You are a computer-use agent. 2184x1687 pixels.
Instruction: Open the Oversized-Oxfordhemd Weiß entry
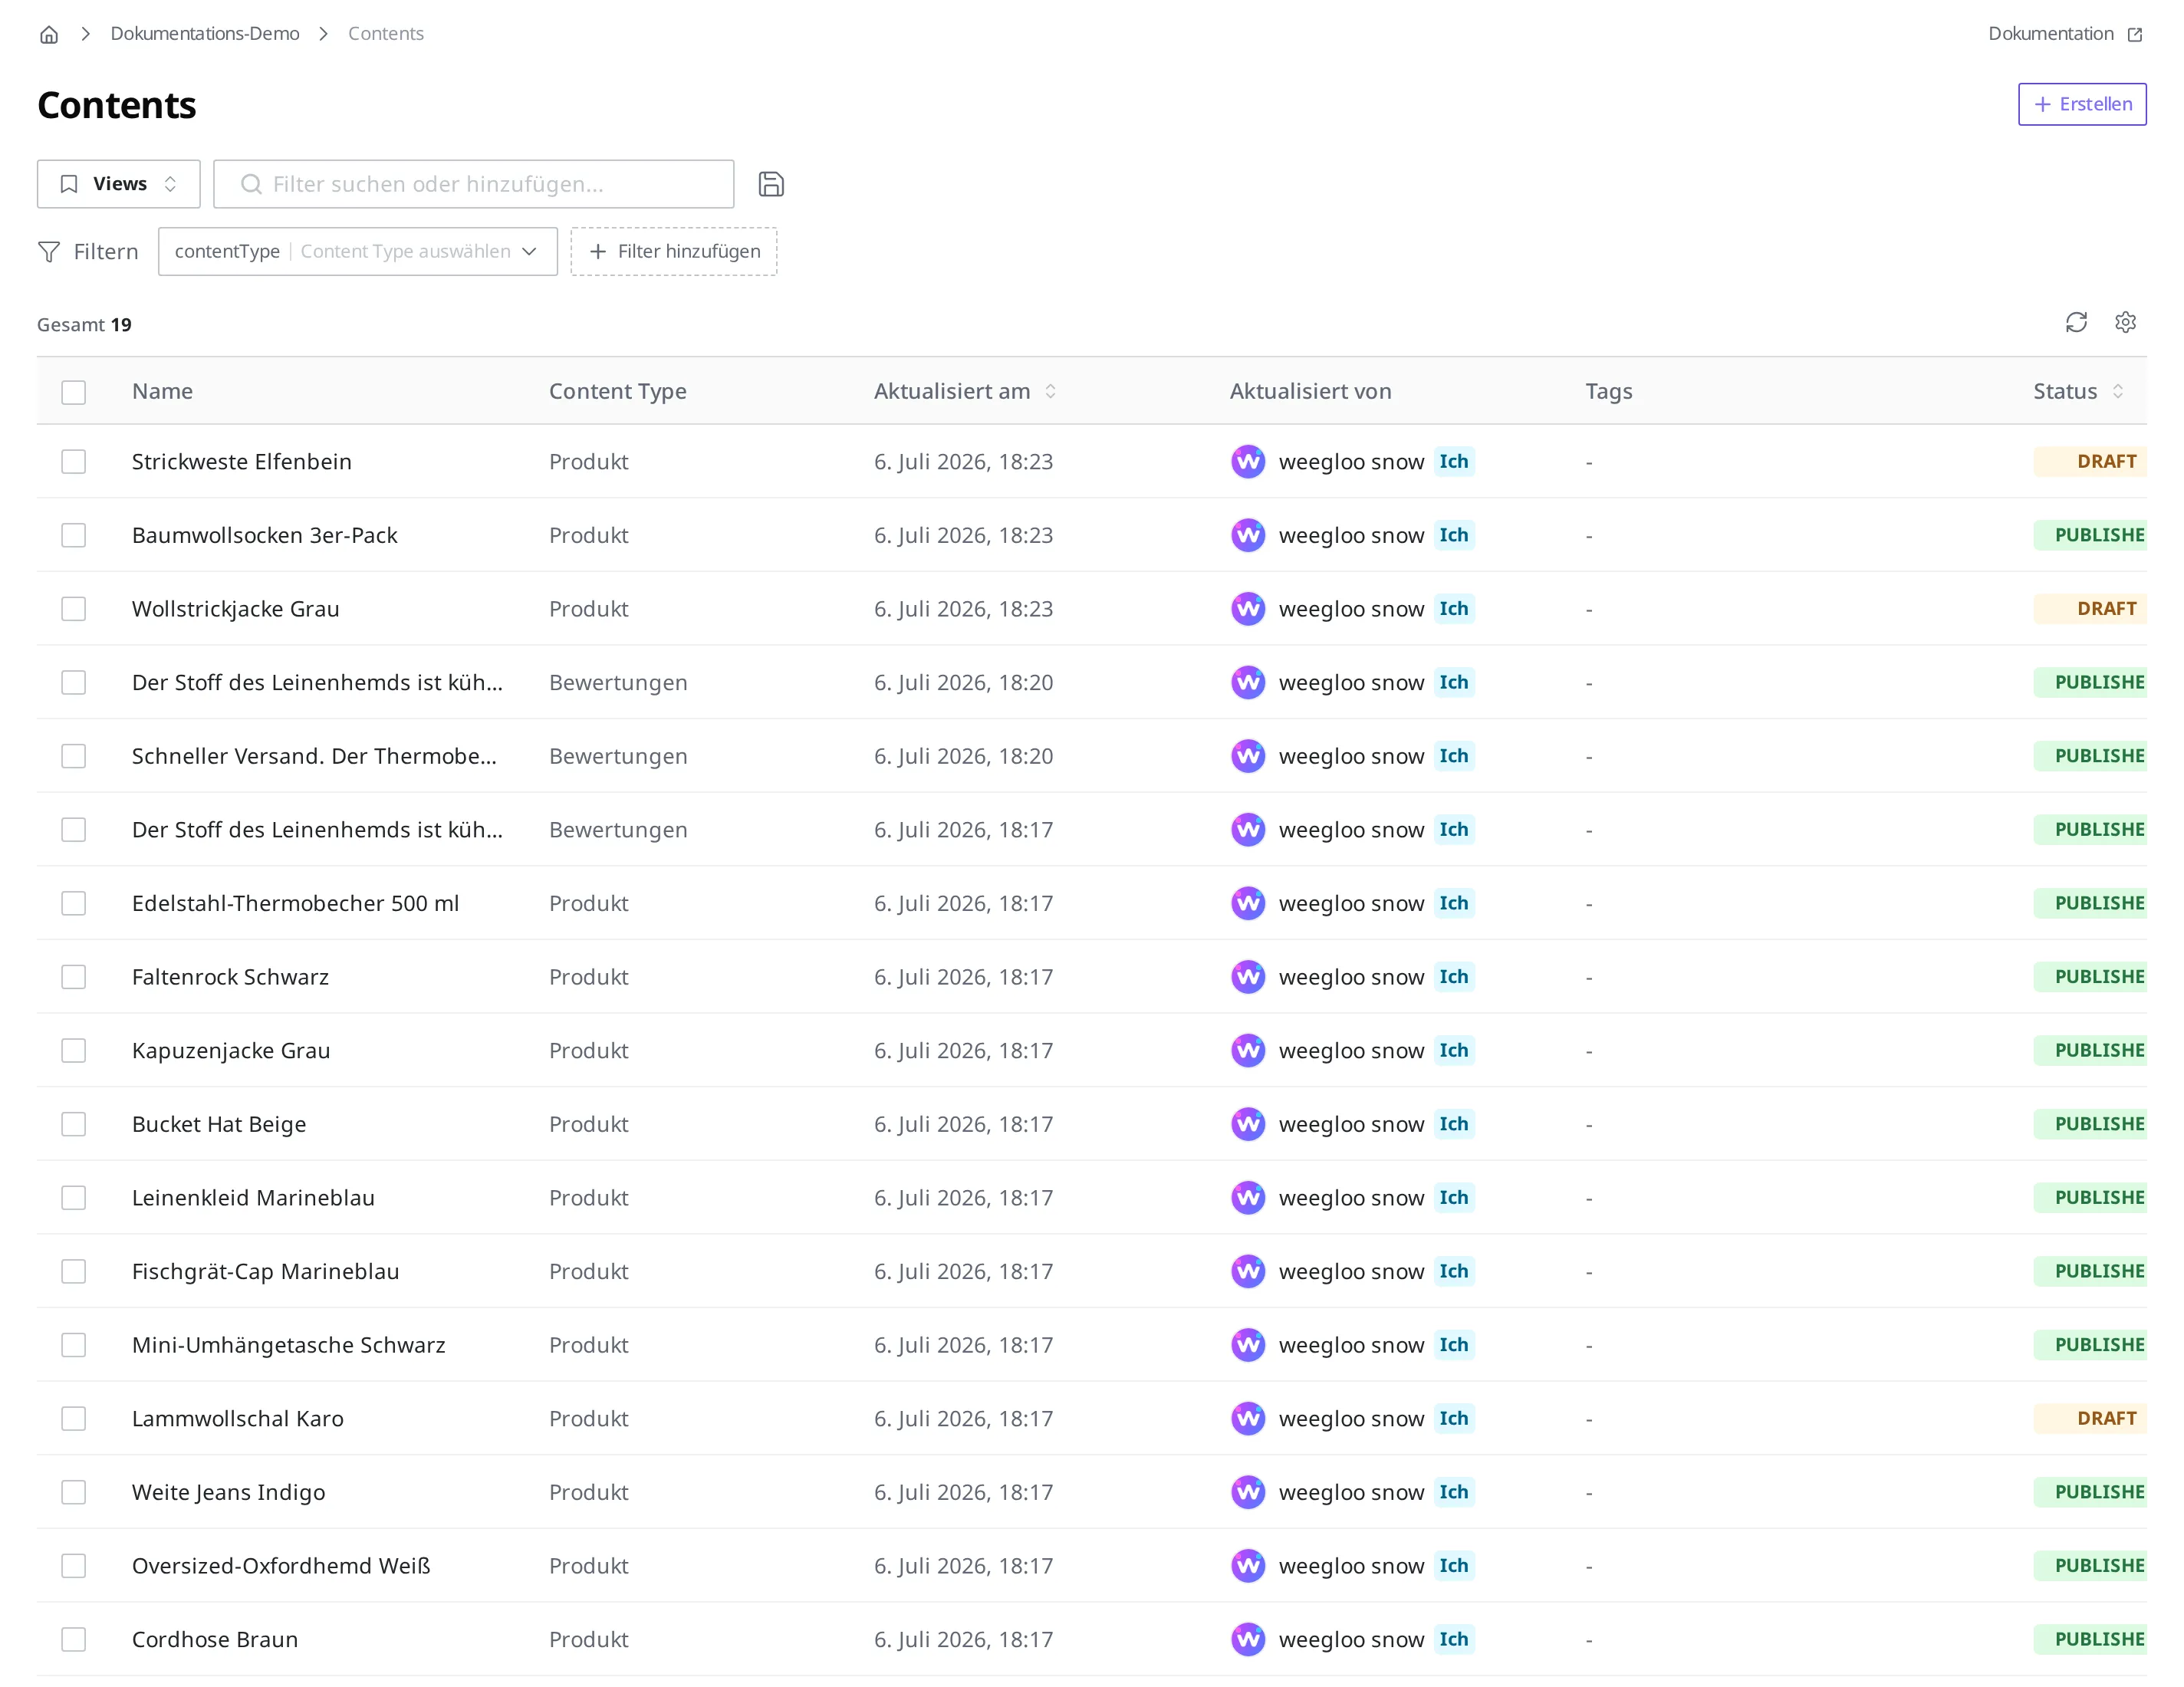pyautogui.click(x=281, y=1565)
